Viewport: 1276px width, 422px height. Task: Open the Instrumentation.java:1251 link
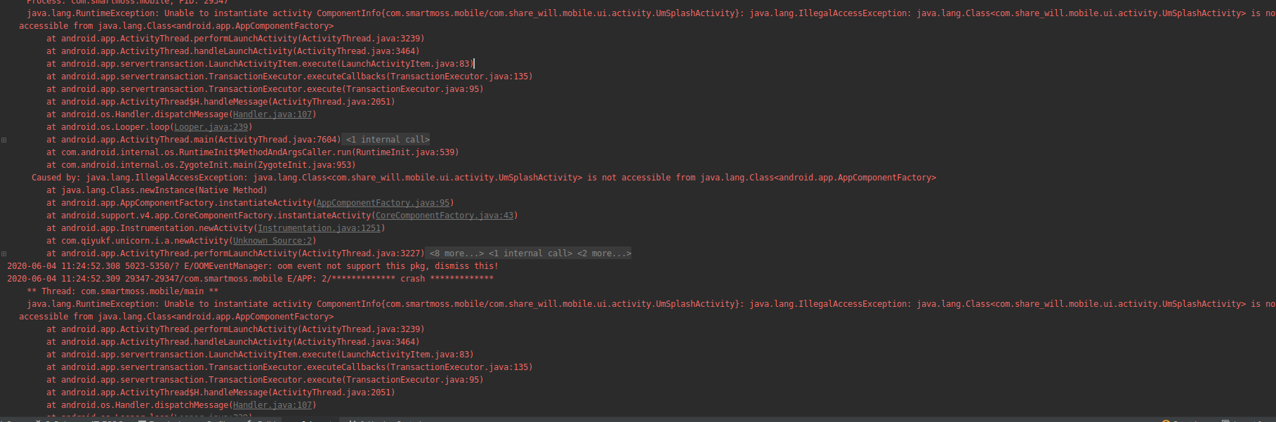click(x=319, y=228)
